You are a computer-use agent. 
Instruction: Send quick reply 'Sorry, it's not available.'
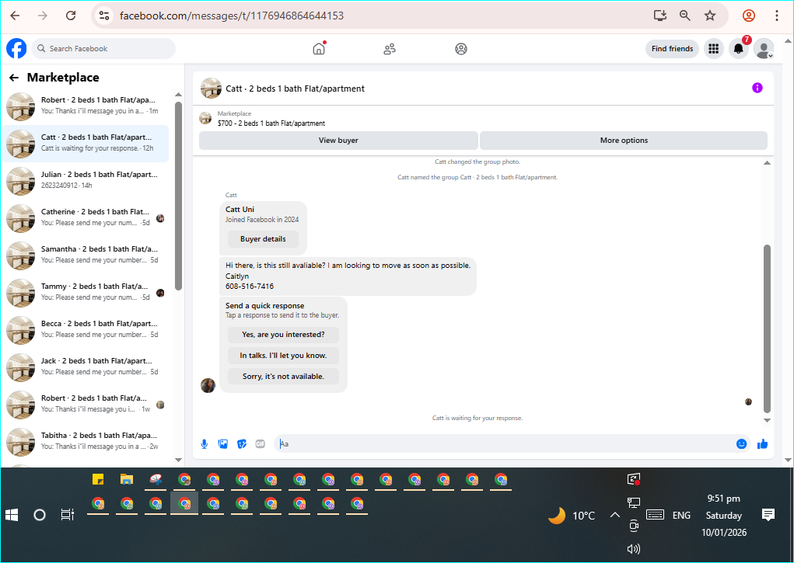point(283,377)
